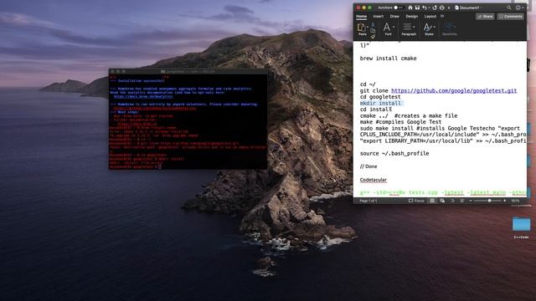Click the 'Codetacular' heading text

[x=373, y=180]
